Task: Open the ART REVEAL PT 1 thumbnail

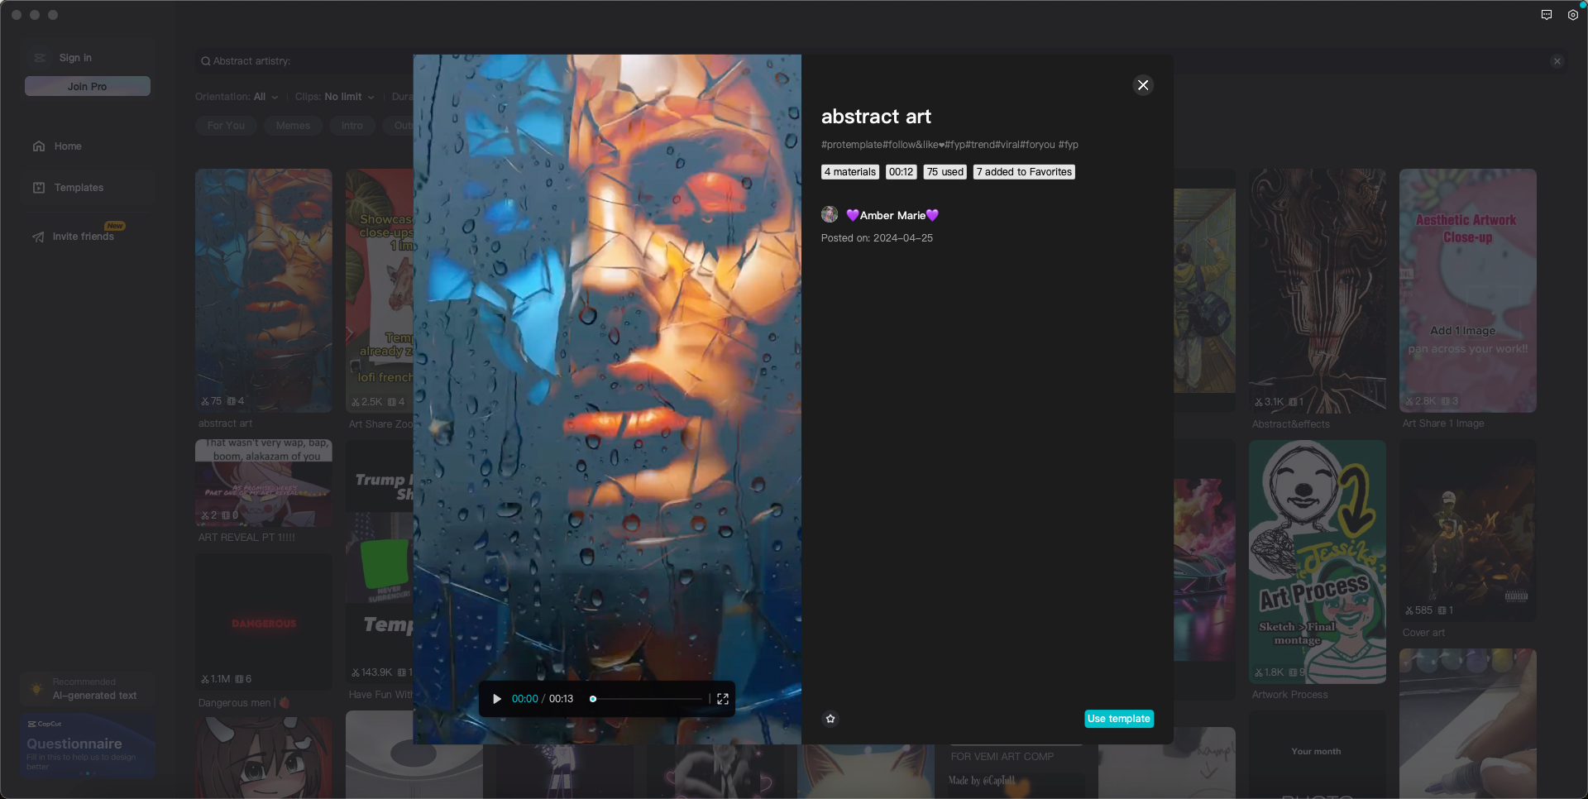Action: tap(264, 483)
